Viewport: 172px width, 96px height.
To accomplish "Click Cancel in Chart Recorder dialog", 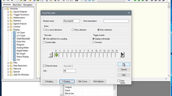I will coord(124,70).
